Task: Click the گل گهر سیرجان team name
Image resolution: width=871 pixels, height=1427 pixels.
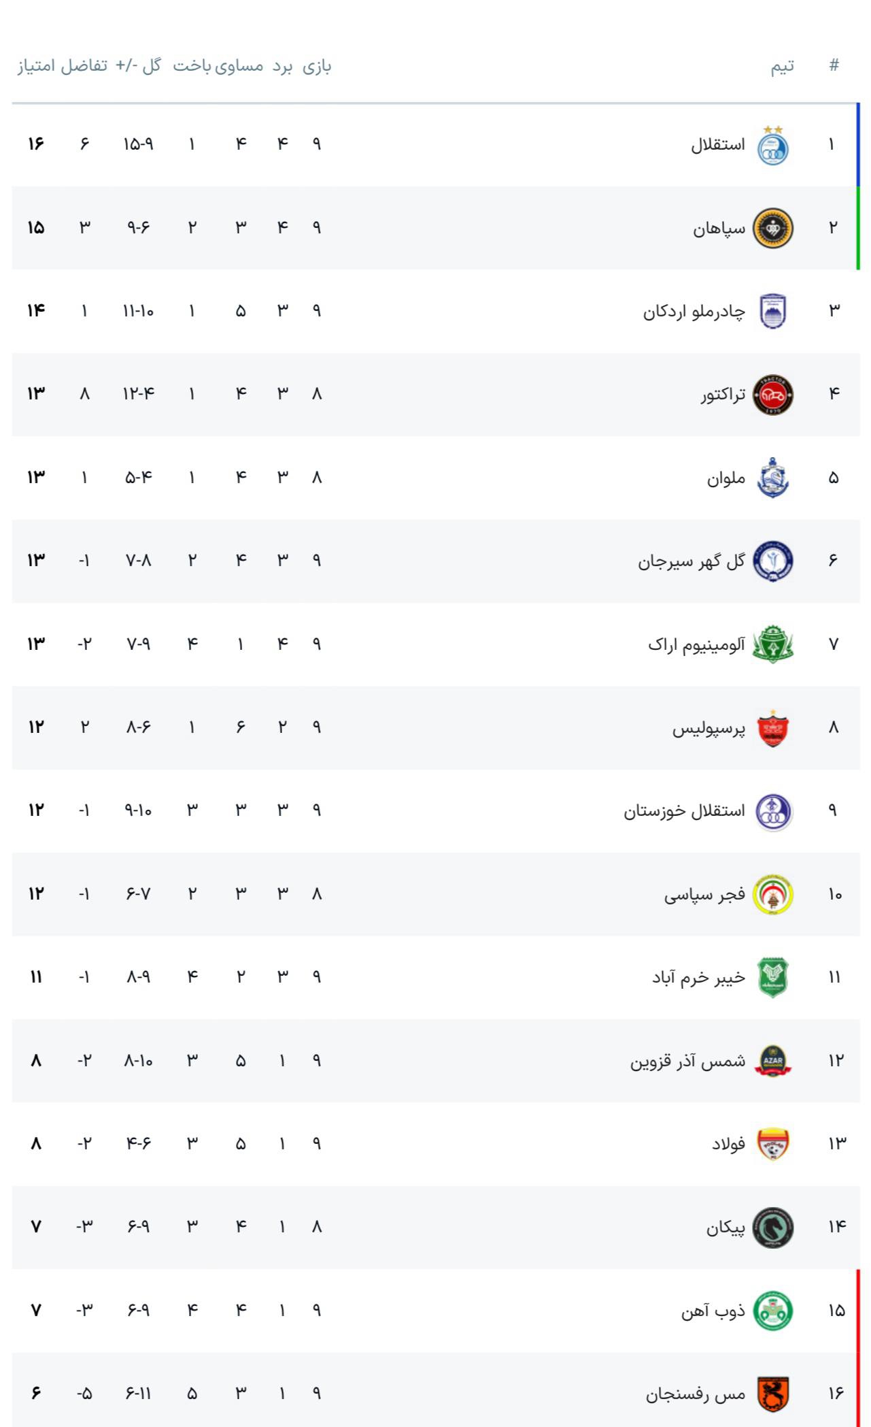Action: click(691, 561)
